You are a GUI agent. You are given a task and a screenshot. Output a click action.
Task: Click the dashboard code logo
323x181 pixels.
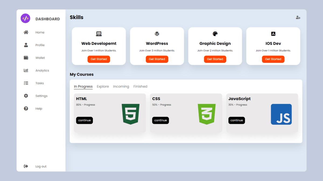point(25,18)
